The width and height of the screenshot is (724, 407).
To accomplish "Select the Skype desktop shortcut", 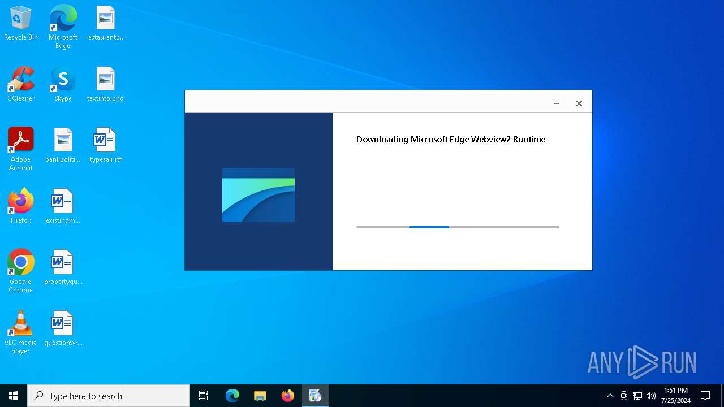I will [x=63, y=85].
